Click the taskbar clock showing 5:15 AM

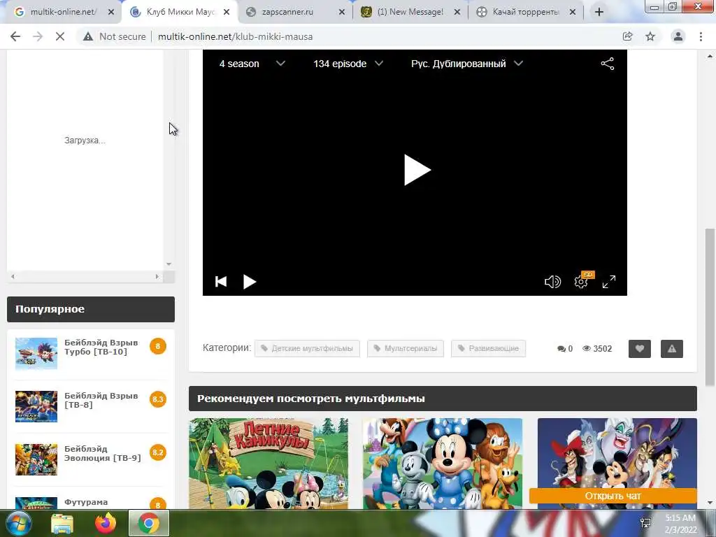[680, 524]
